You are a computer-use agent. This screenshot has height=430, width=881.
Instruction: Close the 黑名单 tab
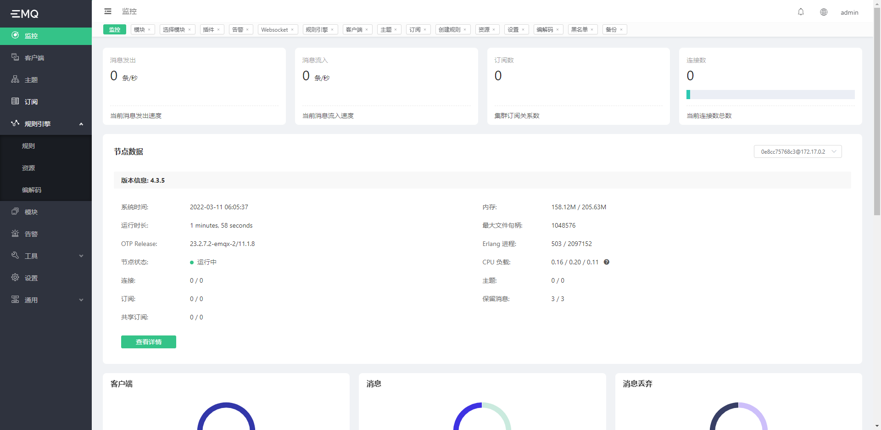pos(592,30)
